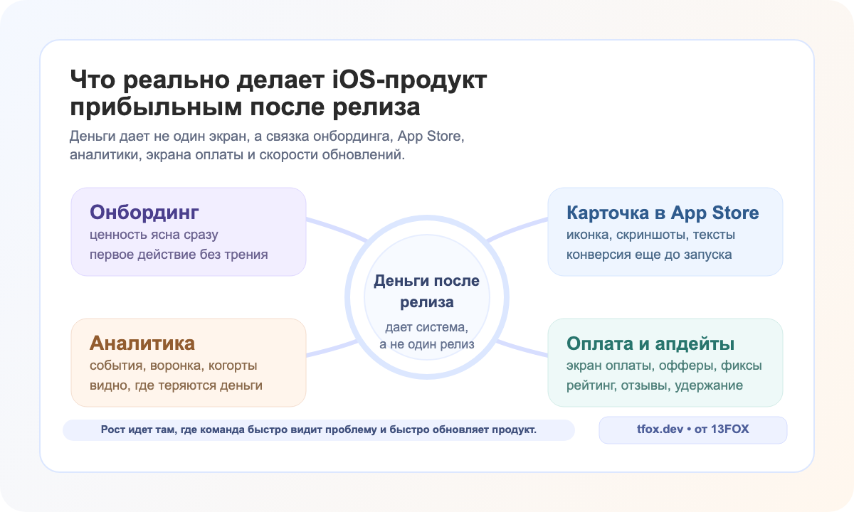Screen dimensions: 854x512
Task: Click the от 13FOX label
Action: (722, 430)
